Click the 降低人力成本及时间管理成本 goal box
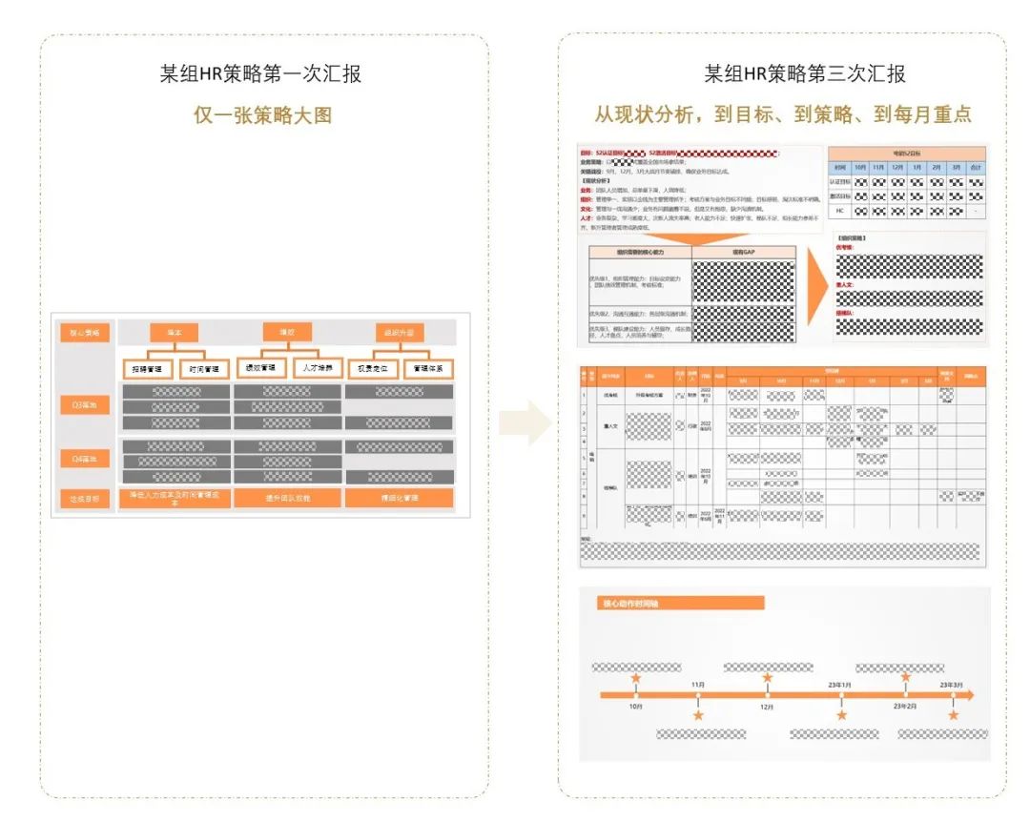 pos(175,498)
